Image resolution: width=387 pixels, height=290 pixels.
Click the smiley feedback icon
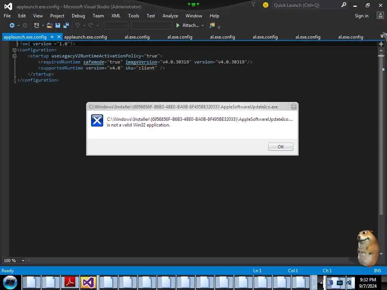(x=266, y=5)
